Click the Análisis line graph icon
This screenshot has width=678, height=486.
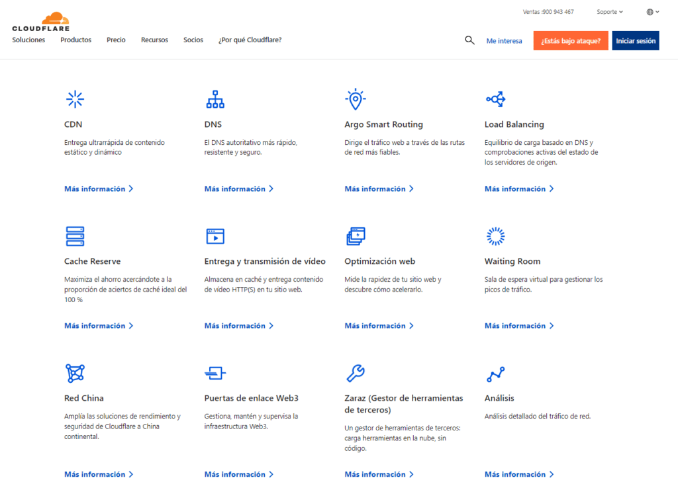tap(495, 374)
